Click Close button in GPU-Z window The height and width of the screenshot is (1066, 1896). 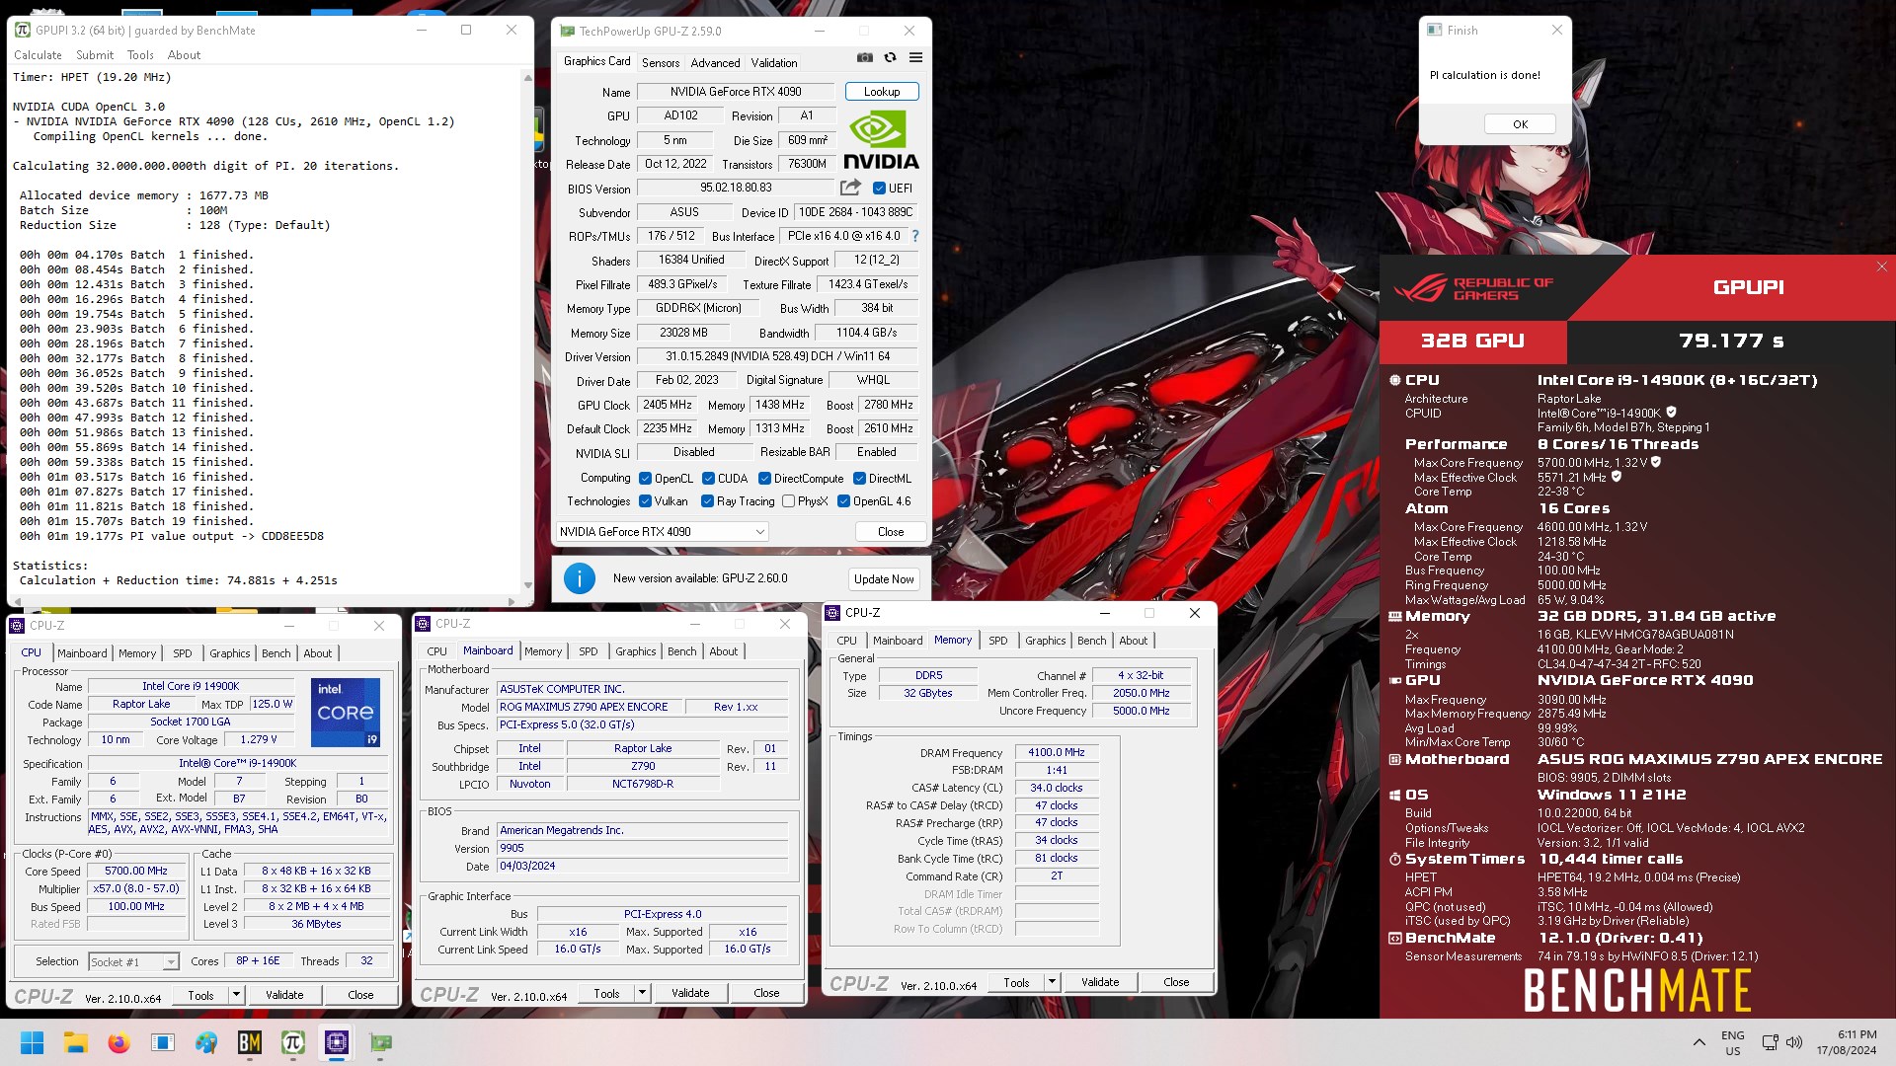891,531
